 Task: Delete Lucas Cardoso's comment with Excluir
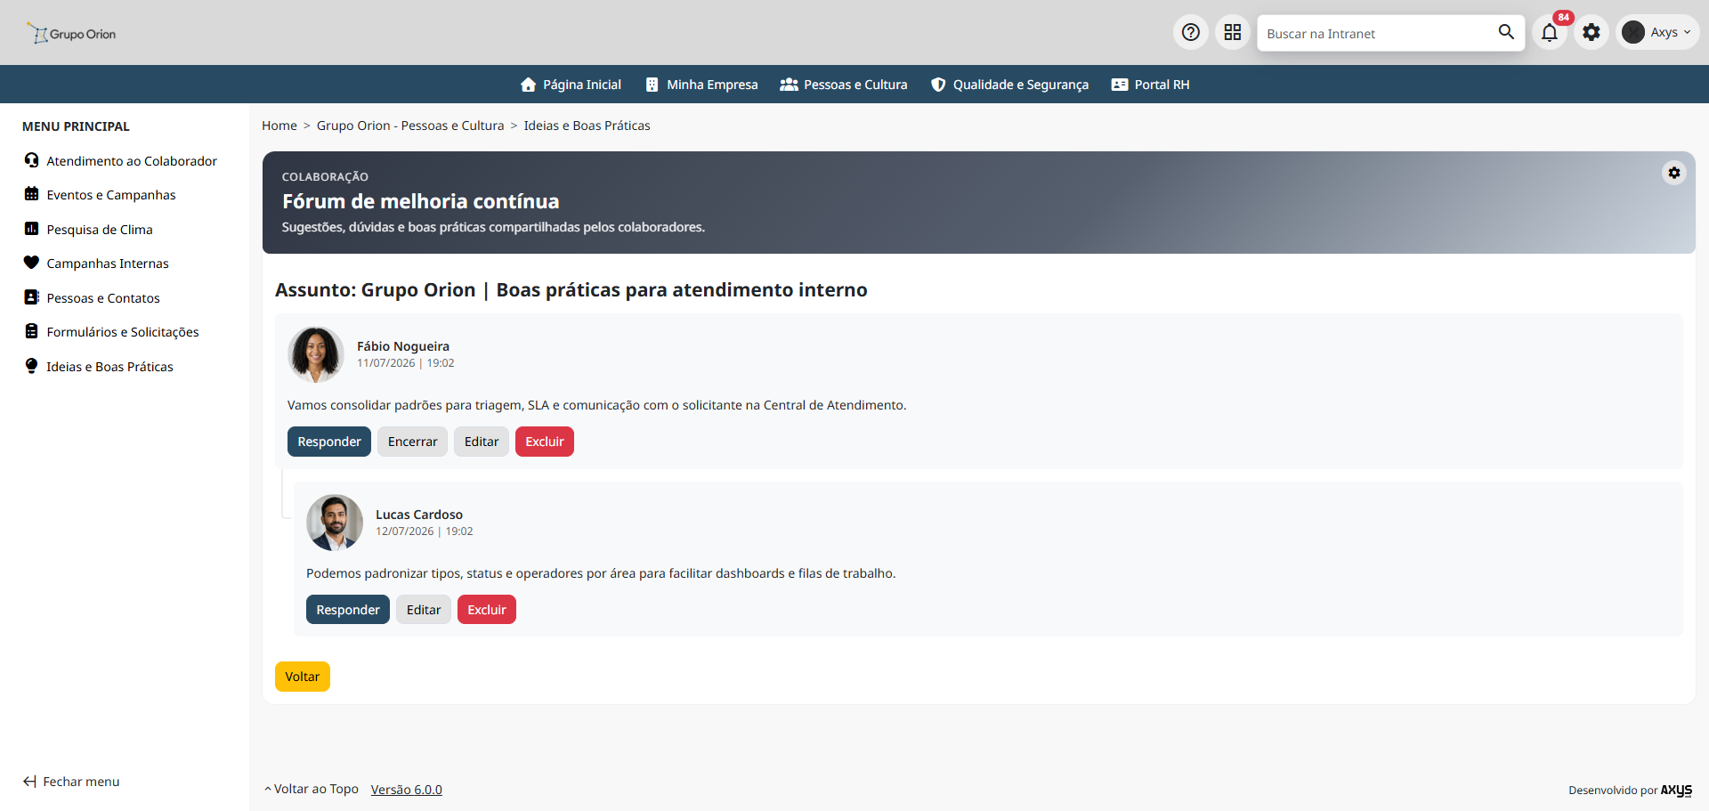click(487, 610)
